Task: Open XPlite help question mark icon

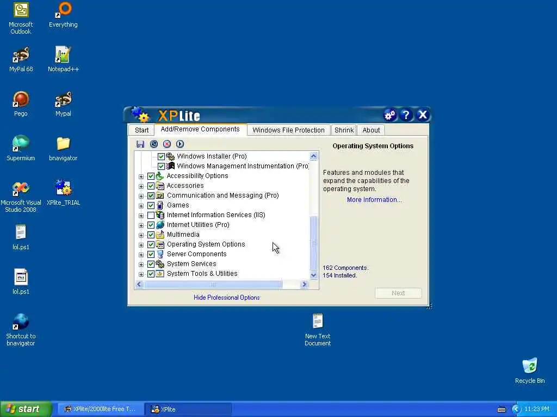Action: coord(406,115)
